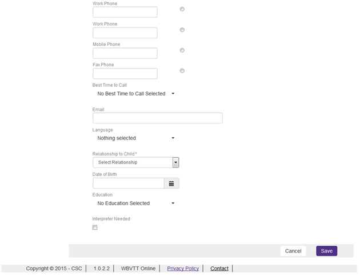Select the second Work Phone radio button

182,30
